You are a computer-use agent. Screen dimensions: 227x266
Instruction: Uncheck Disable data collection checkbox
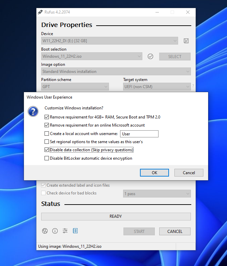[47, 150]
